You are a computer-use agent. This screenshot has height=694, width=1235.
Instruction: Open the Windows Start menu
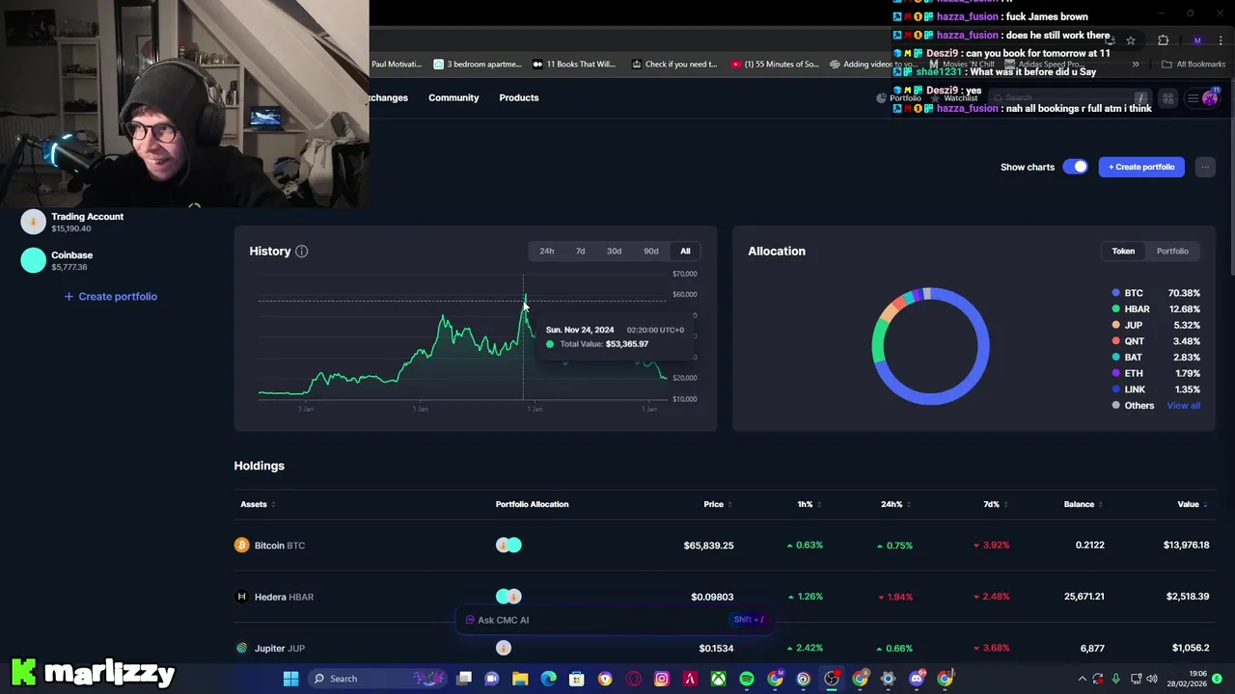click(290, 679)
